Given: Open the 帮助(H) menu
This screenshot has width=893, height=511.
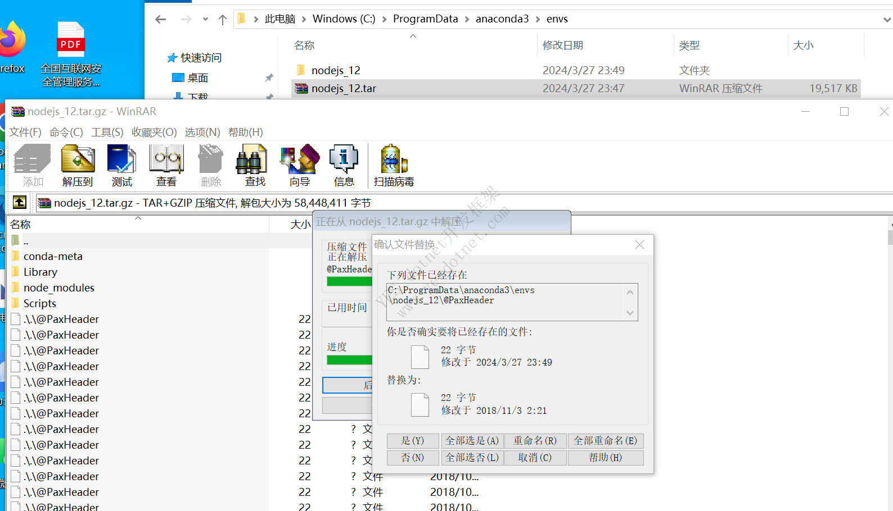Looking at the screenshot, I should click(x=246, y=132).
